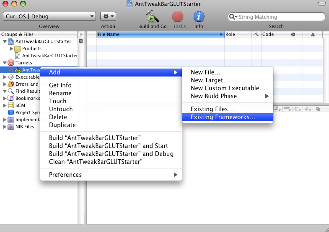Screen dimensions: 329x232
Task: Expand the Products folder disclosure triangle
Action: [x=12, y=48]
